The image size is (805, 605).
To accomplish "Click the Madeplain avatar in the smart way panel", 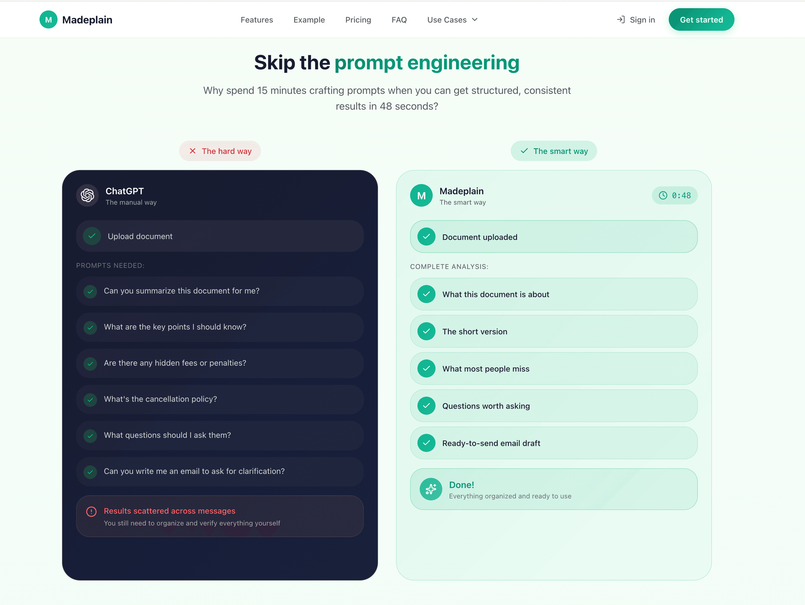I will click(421, 195).
